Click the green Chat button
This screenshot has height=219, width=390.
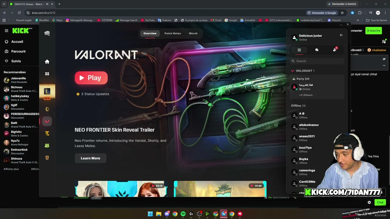tap(380, 202)
